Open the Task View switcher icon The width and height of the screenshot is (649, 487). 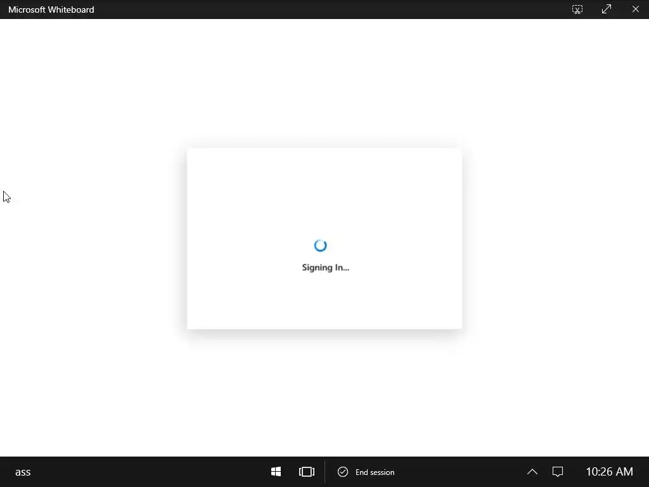pyautogui.click(x=307, y=472)
